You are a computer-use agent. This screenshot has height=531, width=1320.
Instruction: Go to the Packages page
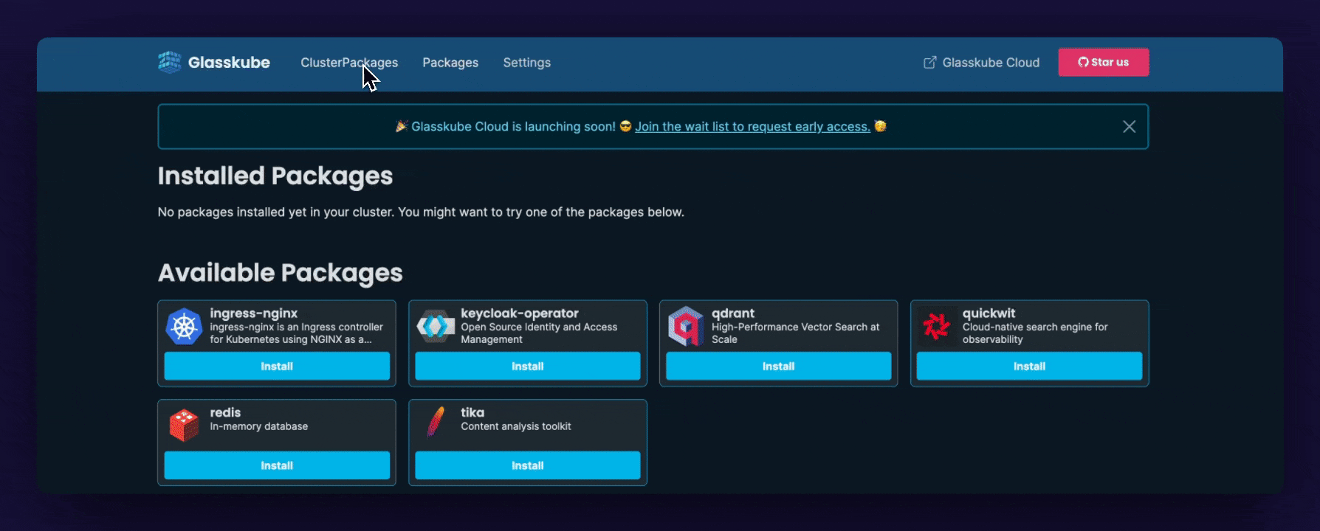(x=450, y=63)
